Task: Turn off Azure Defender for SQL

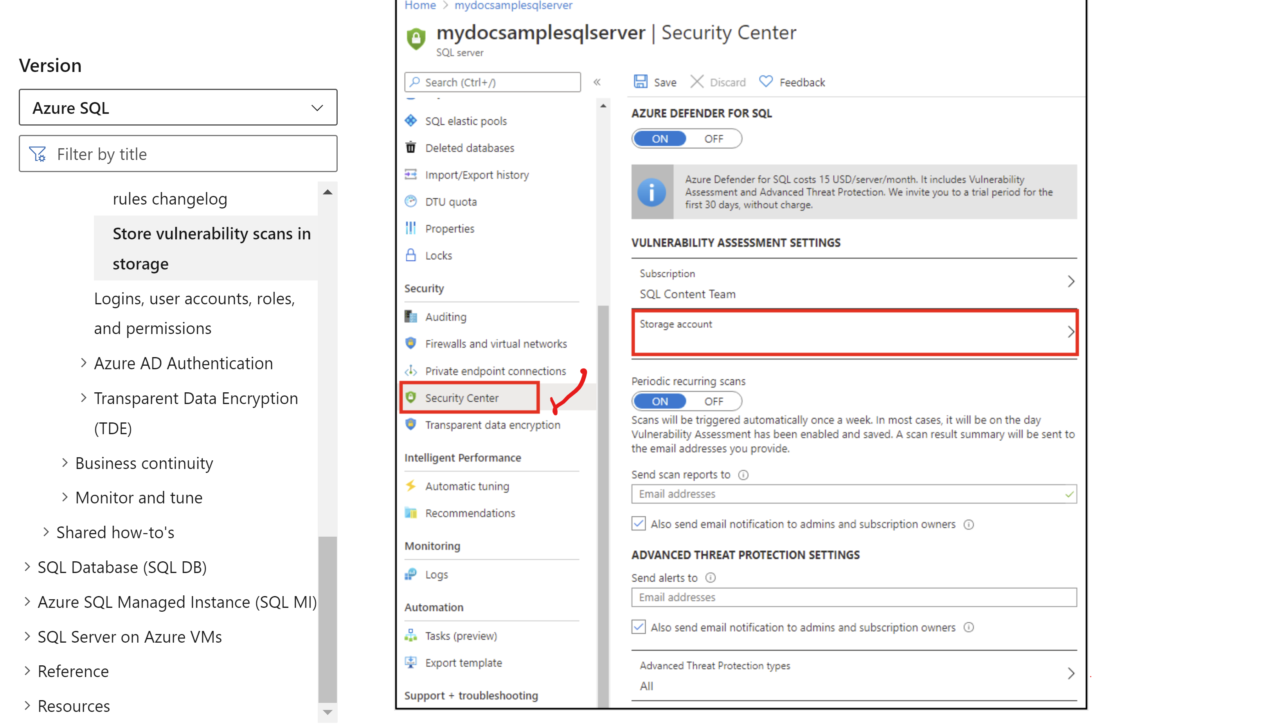Action: tap(714, 138)
